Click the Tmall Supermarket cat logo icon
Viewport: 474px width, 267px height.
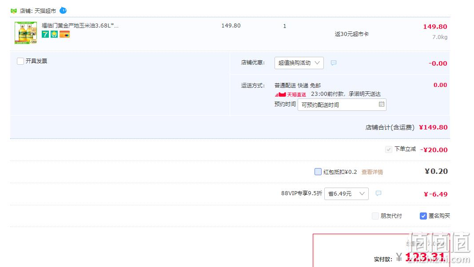(x=14, y=11)
